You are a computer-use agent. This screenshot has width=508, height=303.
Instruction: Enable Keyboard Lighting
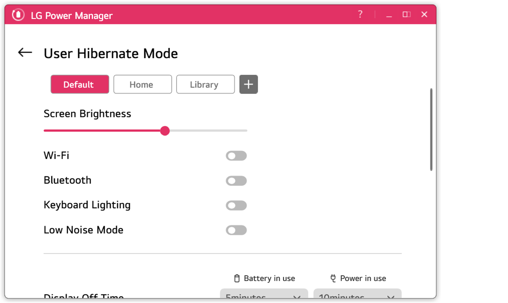click(x=236, y=205)
